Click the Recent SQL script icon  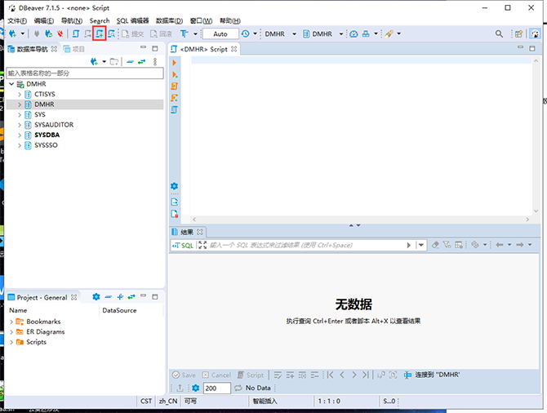pos(88,33)
